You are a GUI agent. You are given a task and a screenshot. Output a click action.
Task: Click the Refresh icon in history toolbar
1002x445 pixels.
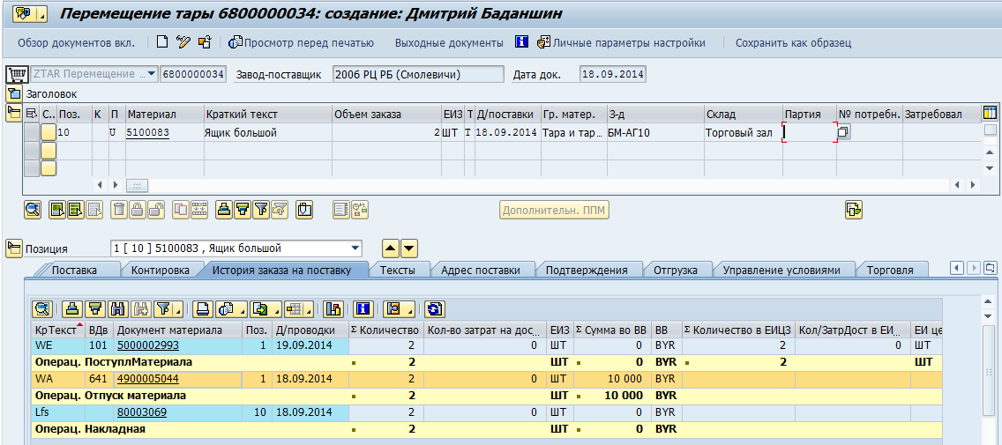434,308
